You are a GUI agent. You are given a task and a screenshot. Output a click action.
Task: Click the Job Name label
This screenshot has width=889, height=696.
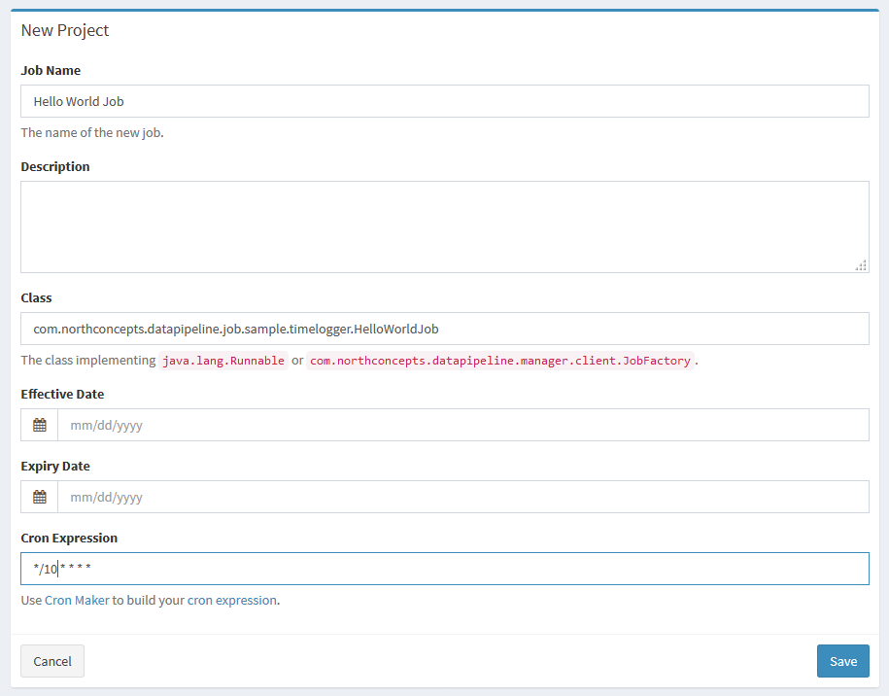tap(51, 70)
